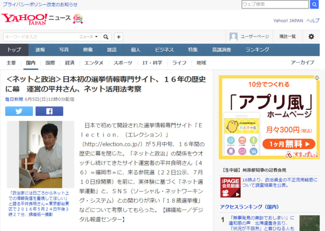Click the 毎日新聞 source link
This screenshot has width=325, height=231.
[x=14, y=99]
